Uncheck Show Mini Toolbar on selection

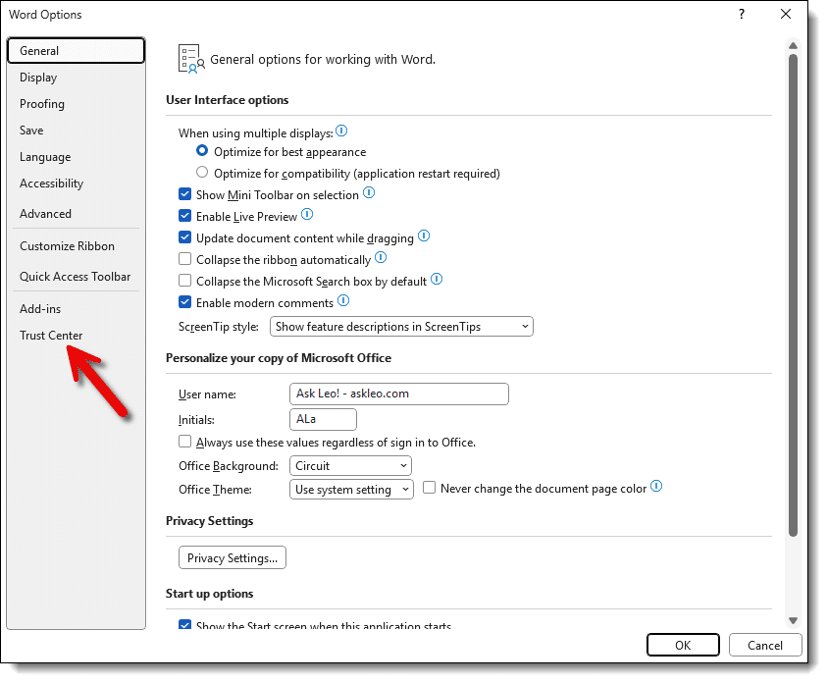pos(185,195)
